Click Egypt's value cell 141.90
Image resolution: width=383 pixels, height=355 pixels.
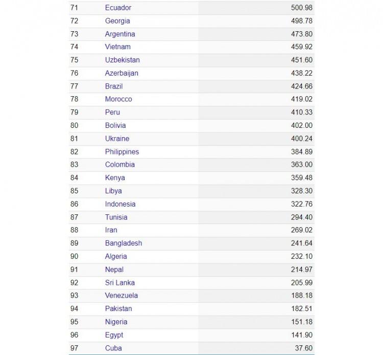coord(301,335)
